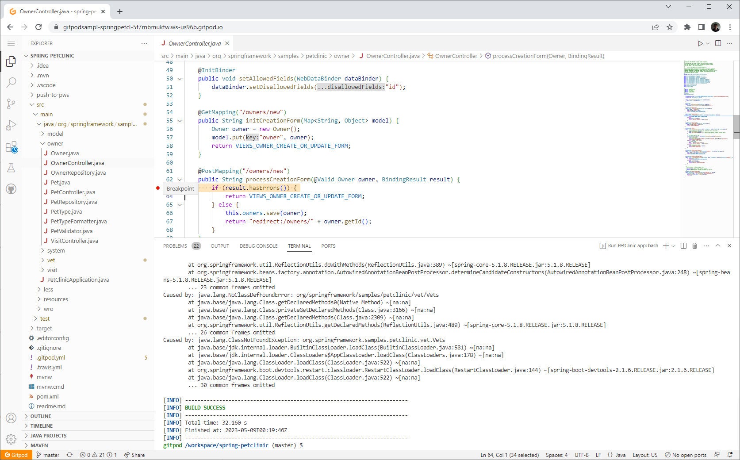Open the hamburger application menu
Image resolution: width=740 pixels, height=460 pixels.
click(x=11, y=43)
